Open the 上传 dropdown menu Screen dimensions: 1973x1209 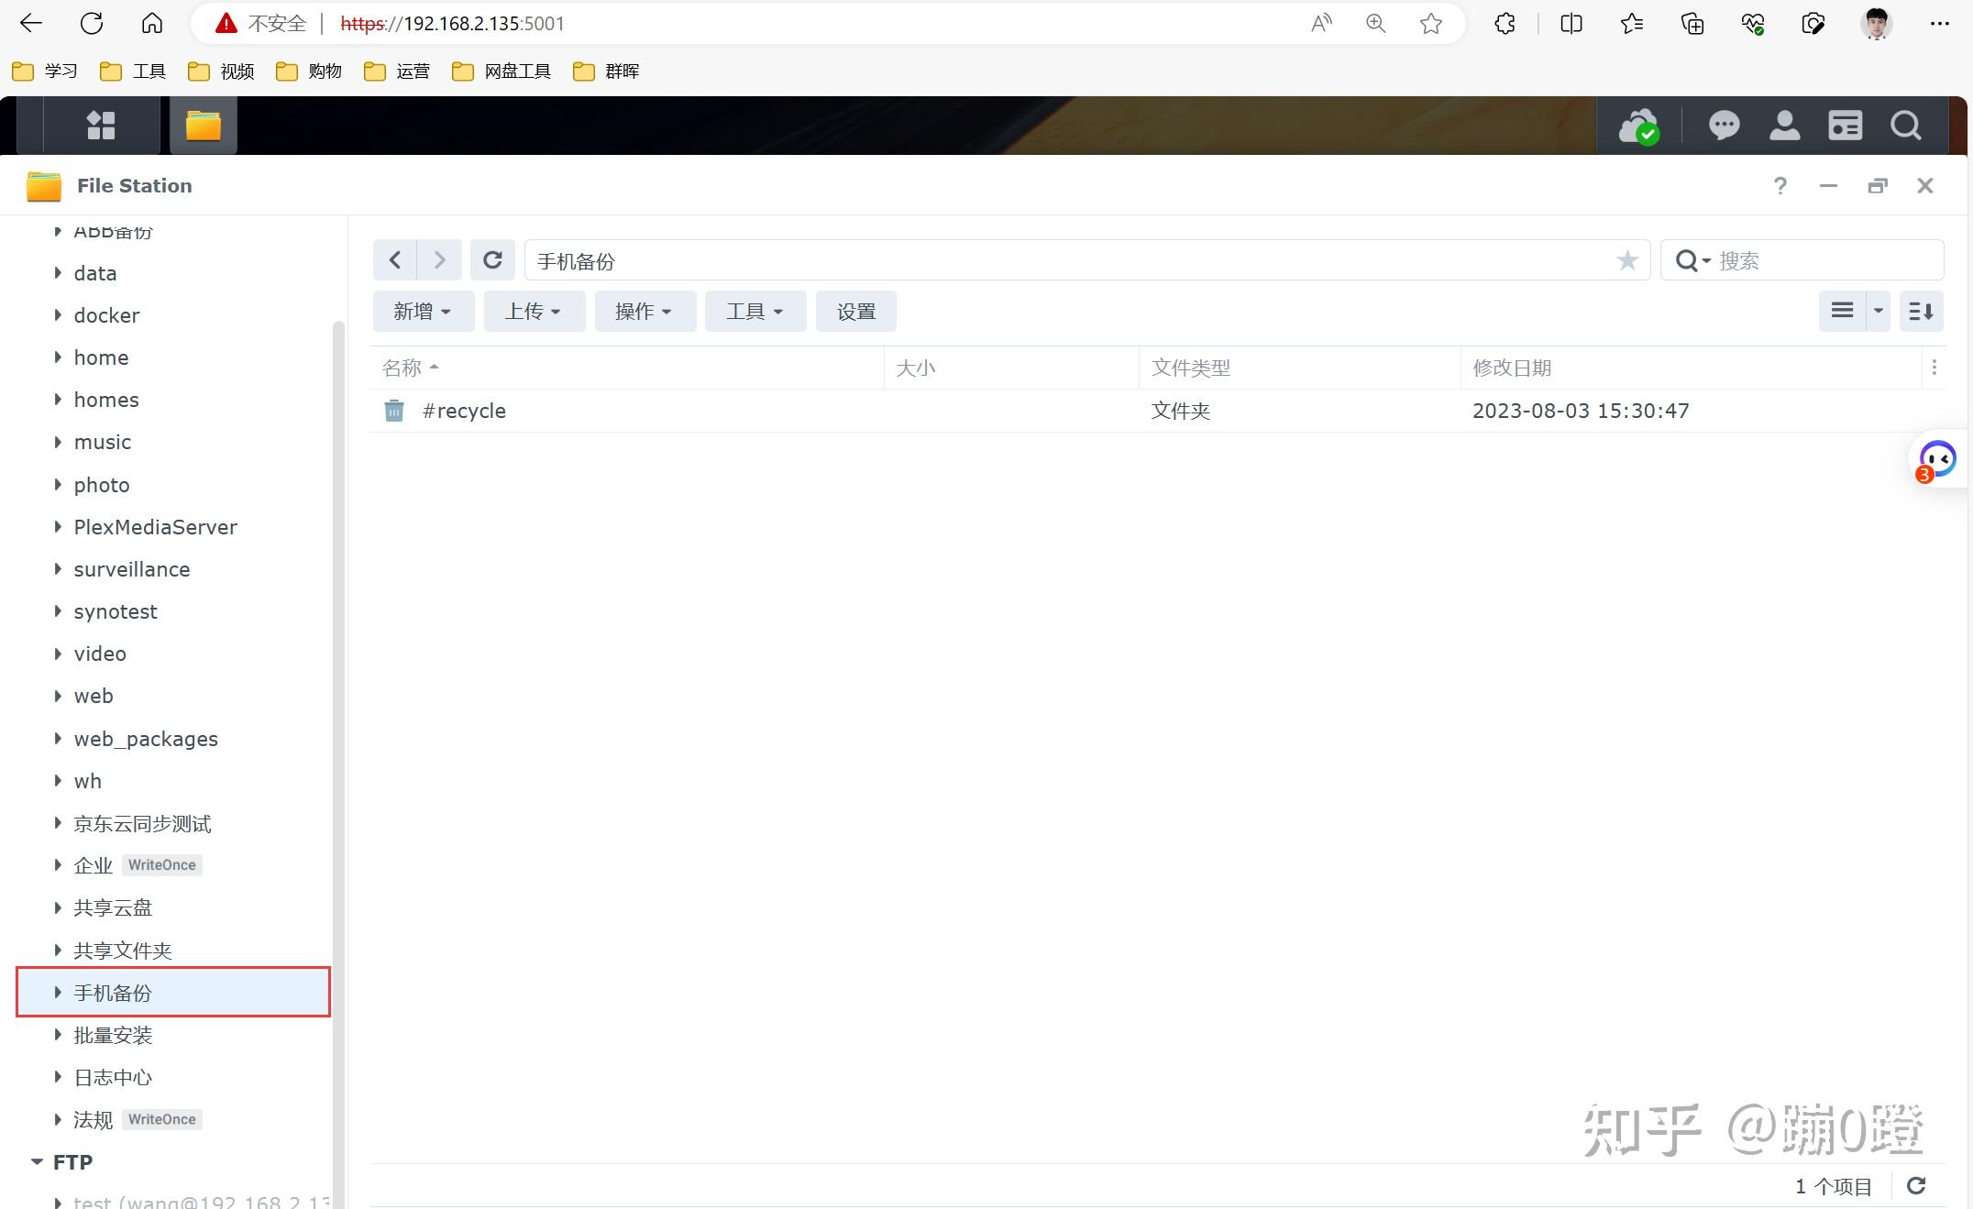(534, 312)
